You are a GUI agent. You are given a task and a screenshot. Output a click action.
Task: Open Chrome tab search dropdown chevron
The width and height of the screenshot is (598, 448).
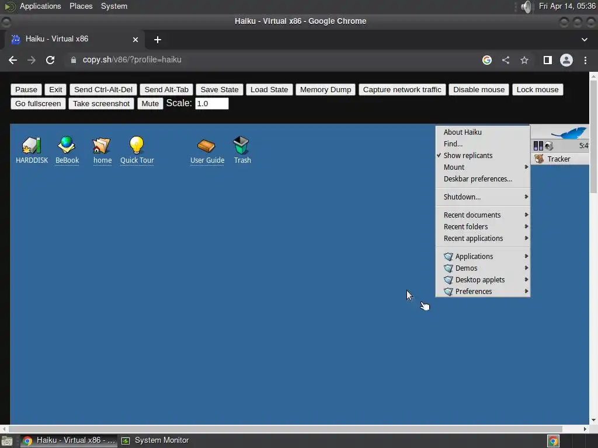(x=584, y=40)
